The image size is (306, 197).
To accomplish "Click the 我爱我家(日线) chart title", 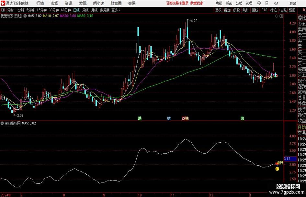I will pos(11,16).
